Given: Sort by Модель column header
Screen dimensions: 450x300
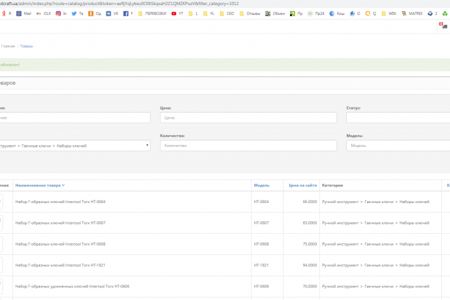Looking at the screenshot, I should (x=262, y=186).
